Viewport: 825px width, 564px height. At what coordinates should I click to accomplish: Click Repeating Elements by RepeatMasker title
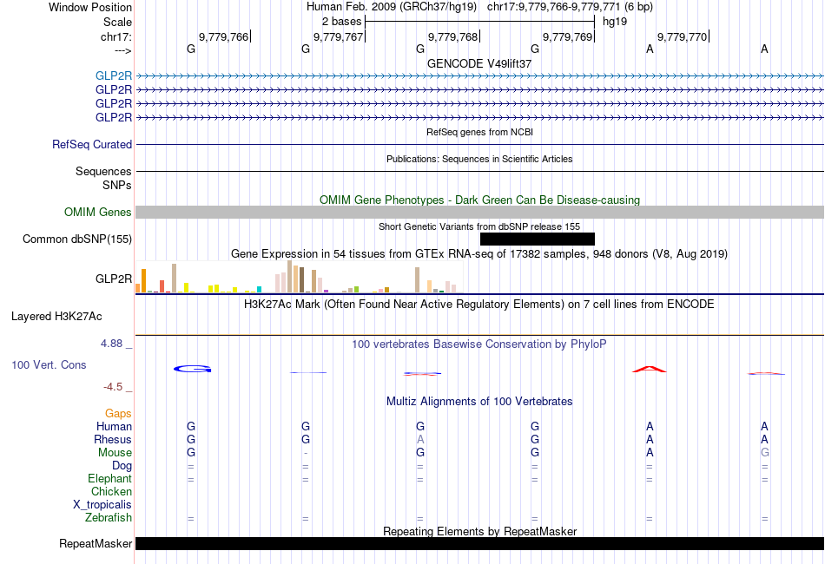coord(479,531)
